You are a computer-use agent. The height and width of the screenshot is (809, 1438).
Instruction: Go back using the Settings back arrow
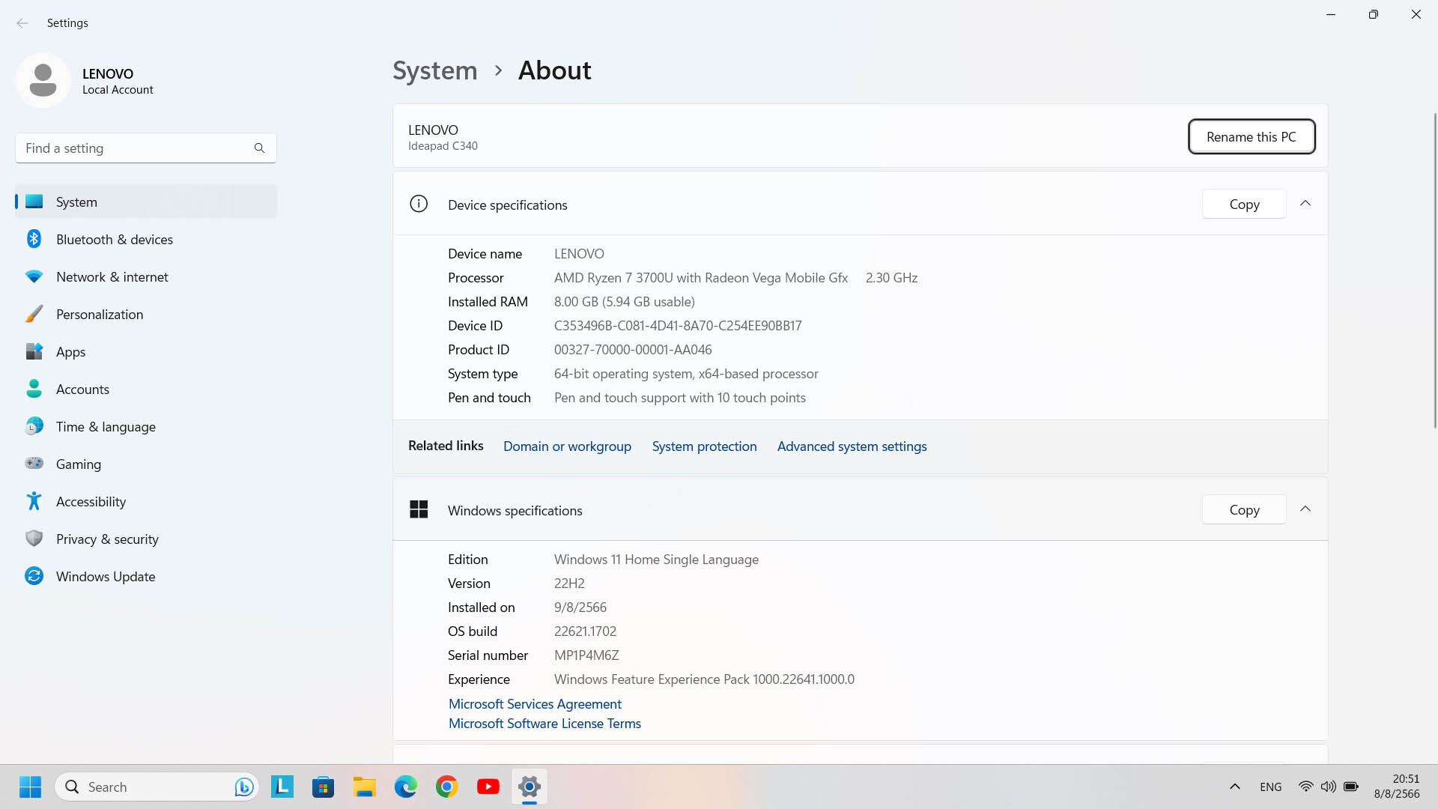click(22, 23)
